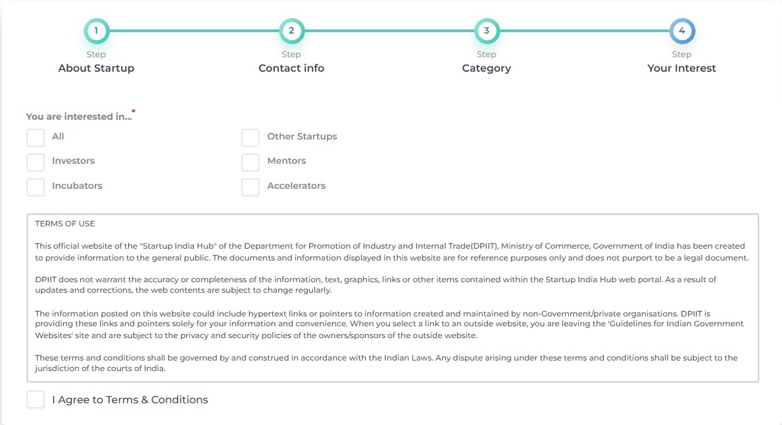The image size is (782, 425).
Task: Mark the Mentors checkbox
Action: click(250, 162)
